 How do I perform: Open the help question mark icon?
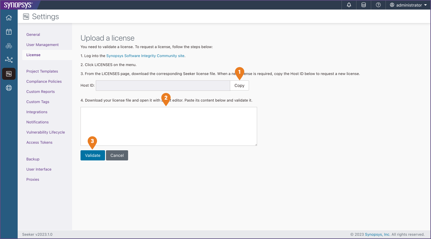point(378,5)
